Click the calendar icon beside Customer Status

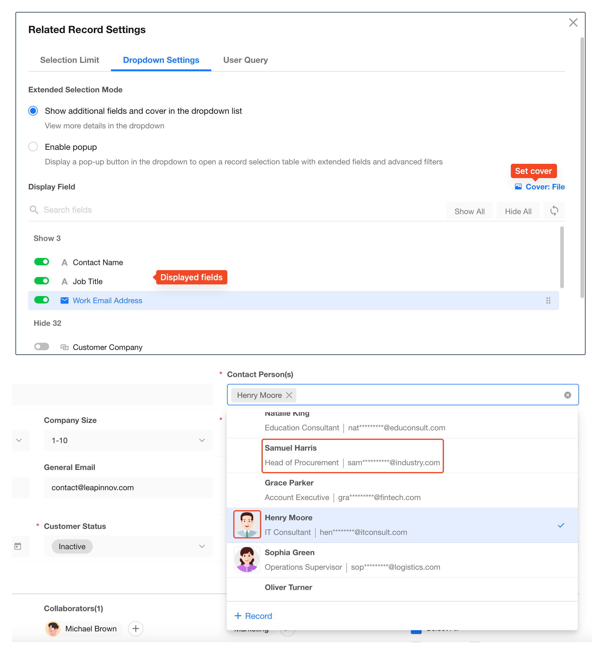[x=18, y=546]
